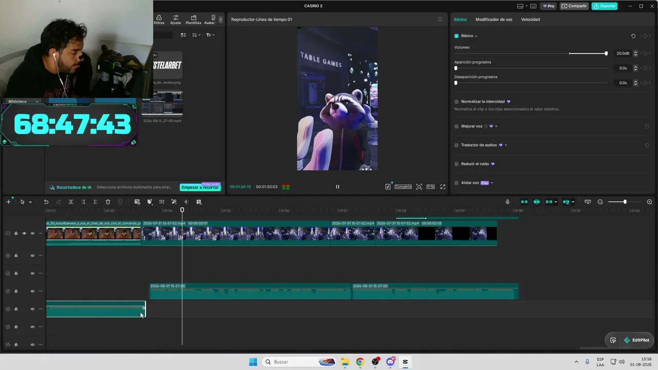Viewport: 658px width, 370px height.
Task: Choose the arrow selection tool
Action: [x=22, y=202]
